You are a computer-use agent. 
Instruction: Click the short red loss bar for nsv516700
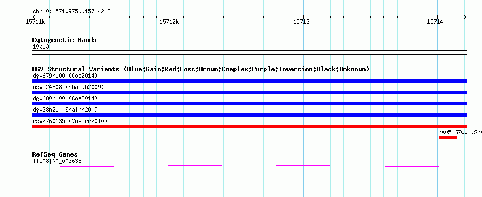447,138
